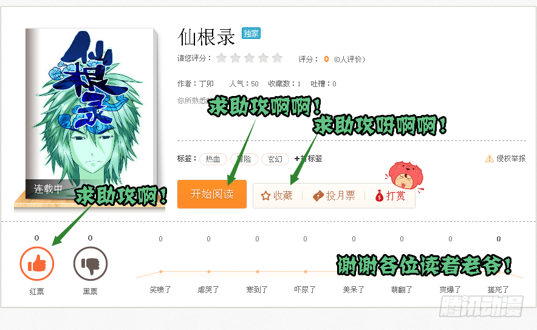The height and width of the screenshot is (330, 537).
Task: Rate five stars on the rating row
Action: [x=277, y=58]
